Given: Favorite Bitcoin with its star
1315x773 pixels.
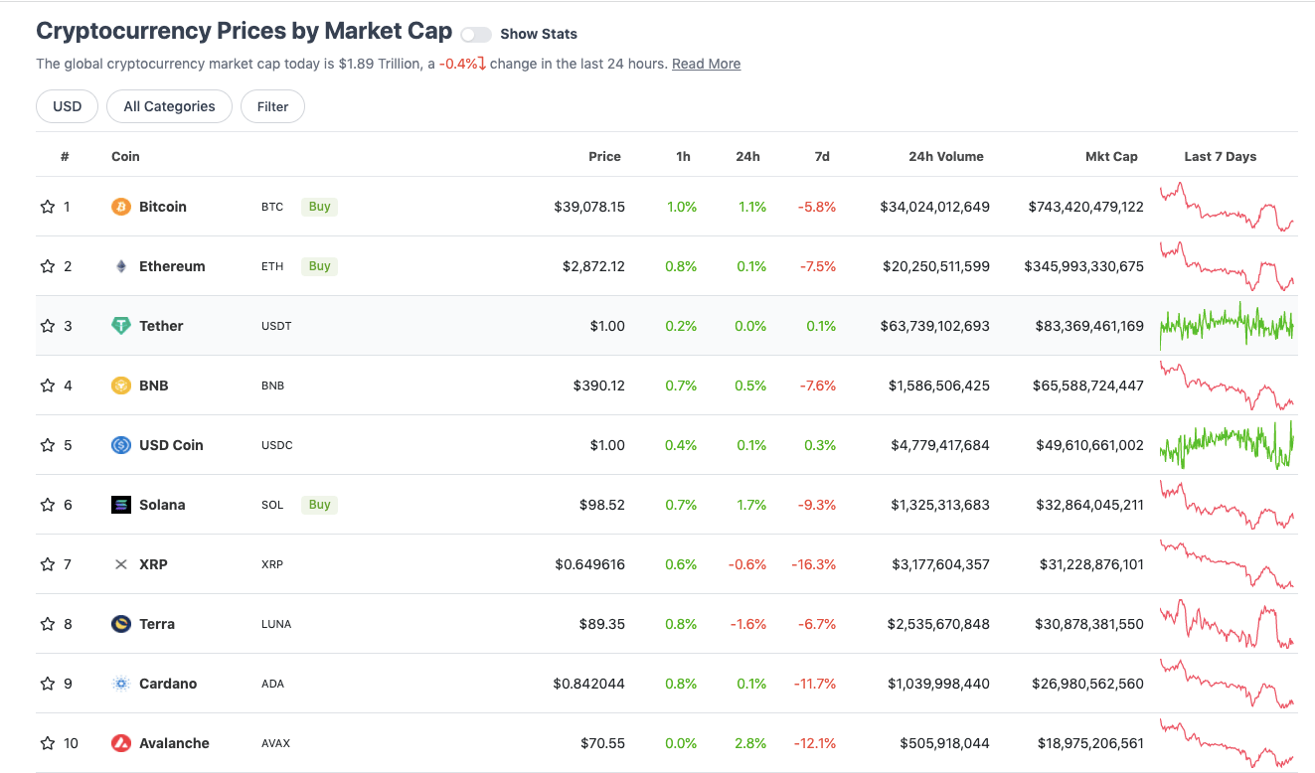Looking at the screenshot, I should 47,207.
